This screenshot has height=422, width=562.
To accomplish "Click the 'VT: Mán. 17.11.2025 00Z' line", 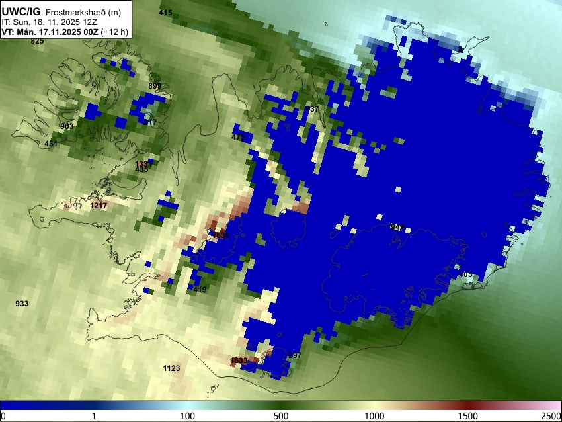I will [65, 32].
